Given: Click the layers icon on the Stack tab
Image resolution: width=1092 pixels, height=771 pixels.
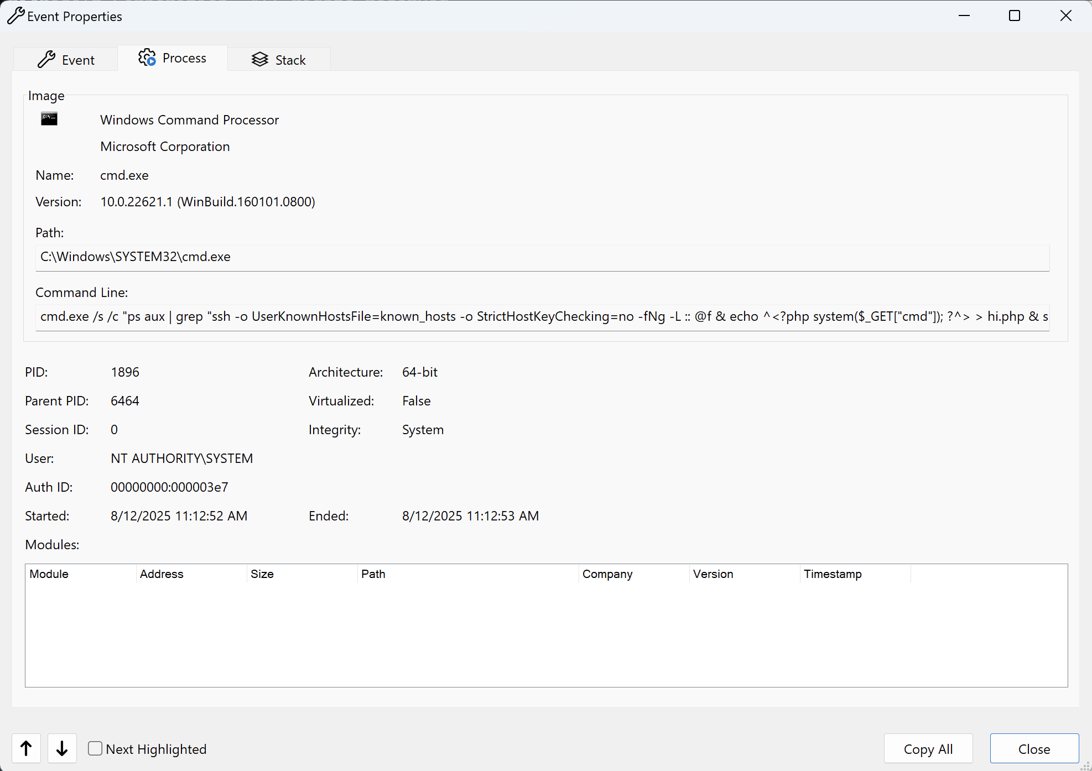Looking at the screenshot, I should click(259, 59).
